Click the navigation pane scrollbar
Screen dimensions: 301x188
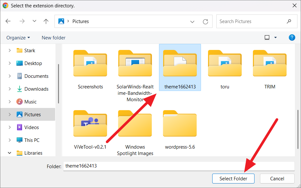click(58, 84)
